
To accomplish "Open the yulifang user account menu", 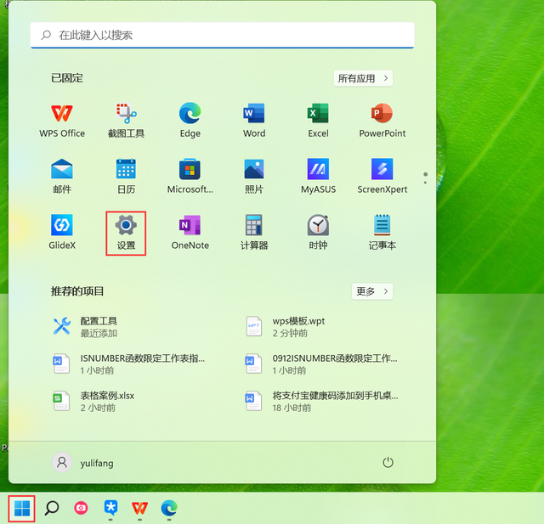I will 83,463.
